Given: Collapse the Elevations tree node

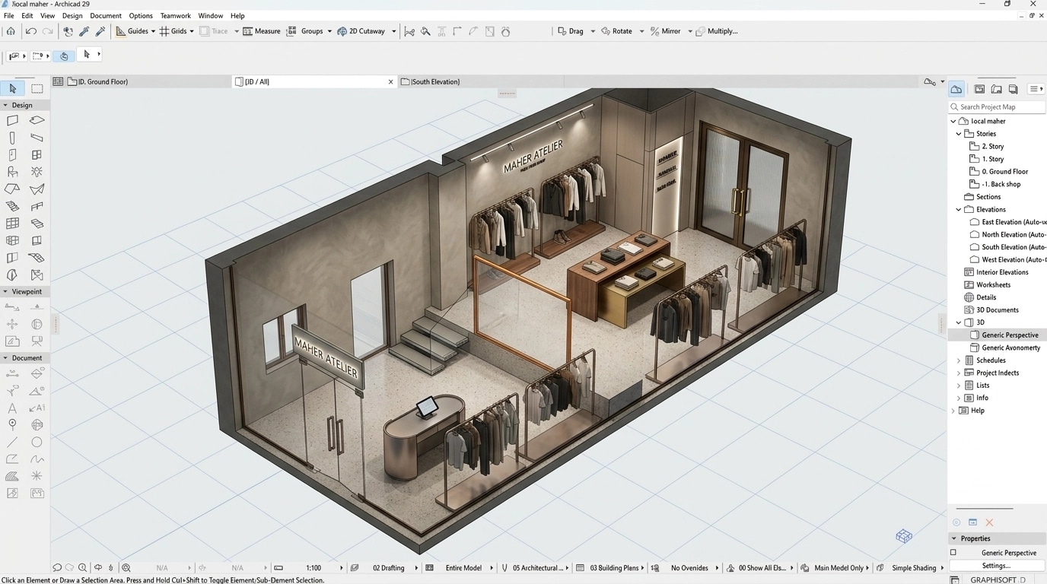Looking at the screenshot, I should pos(959,209).
